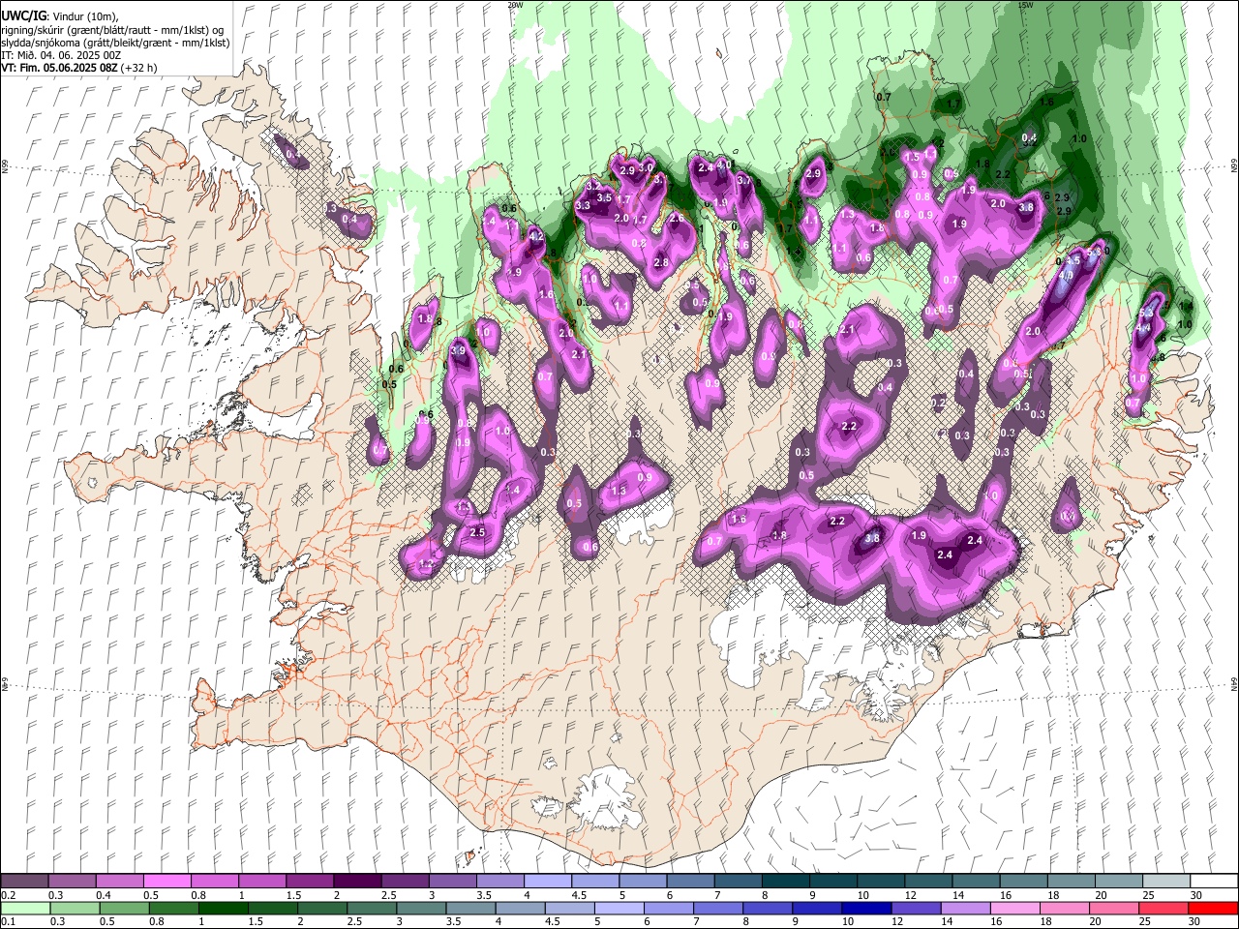The width and height of the screenshot is (1239, 929).
Task: Select the deep blue rain swatch between 10 and 12
Action: [865, 908]
